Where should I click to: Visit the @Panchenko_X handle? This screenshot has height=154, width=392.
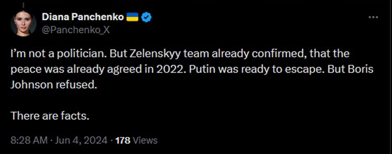pyautogui.click(x=76, y=30)
